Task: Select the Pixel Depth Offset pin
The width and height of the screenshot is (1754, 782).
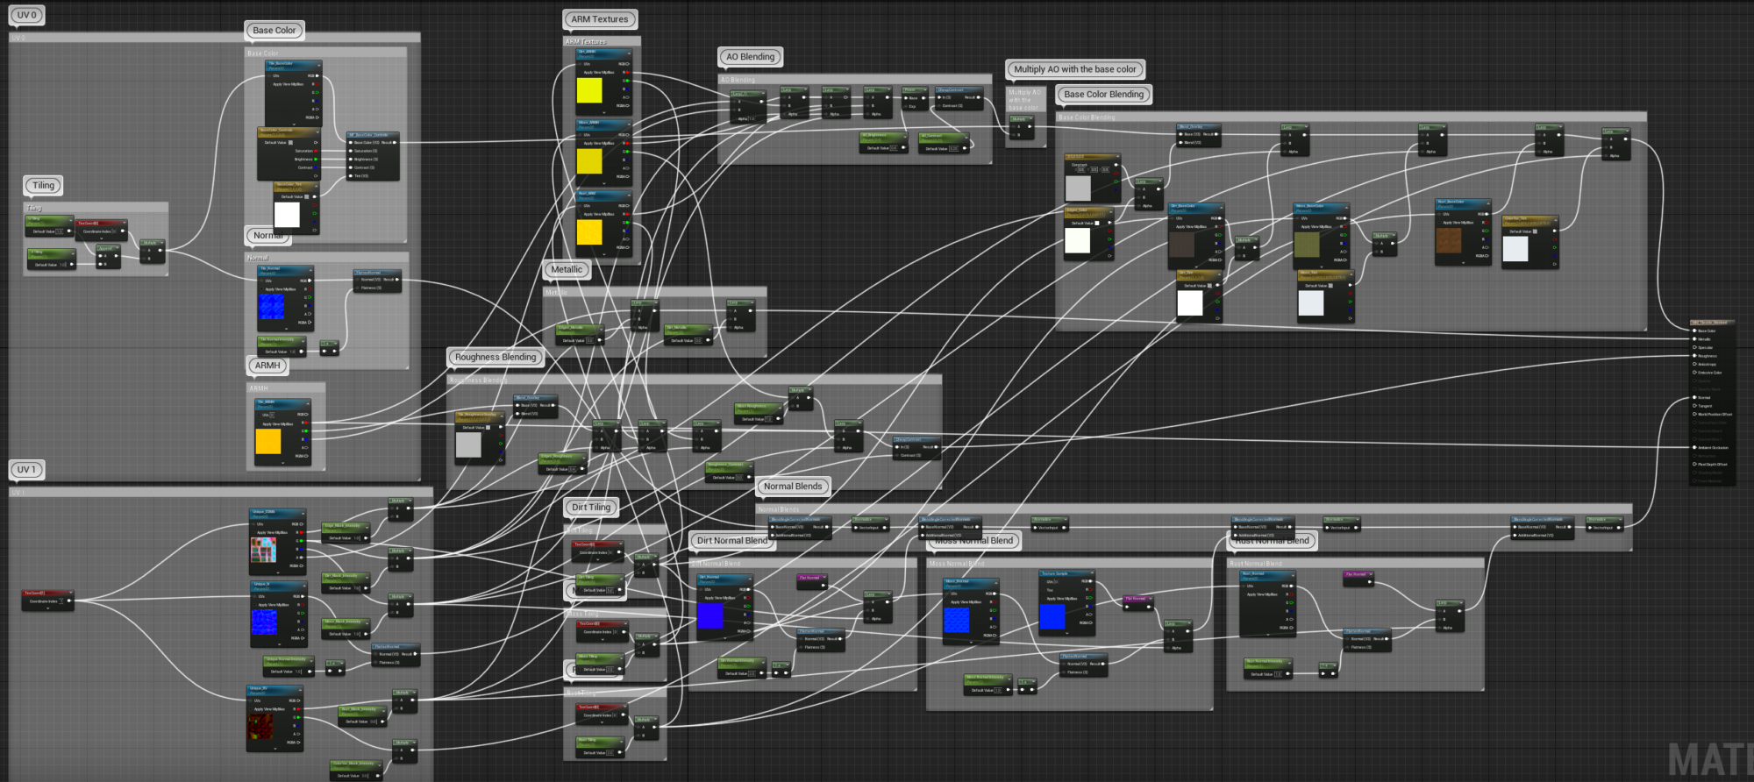Action: click(1694, 464)
